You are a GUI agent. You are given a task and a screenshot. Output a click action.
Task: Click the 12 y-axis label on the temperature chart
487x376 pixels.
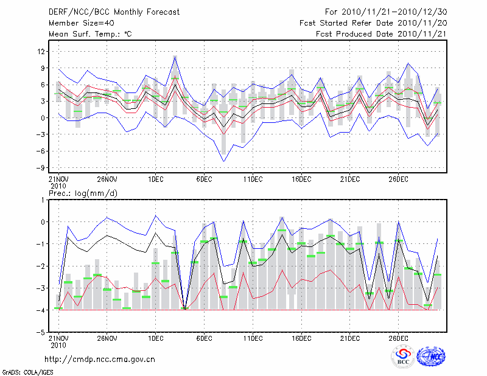click(x=42, y=52)
